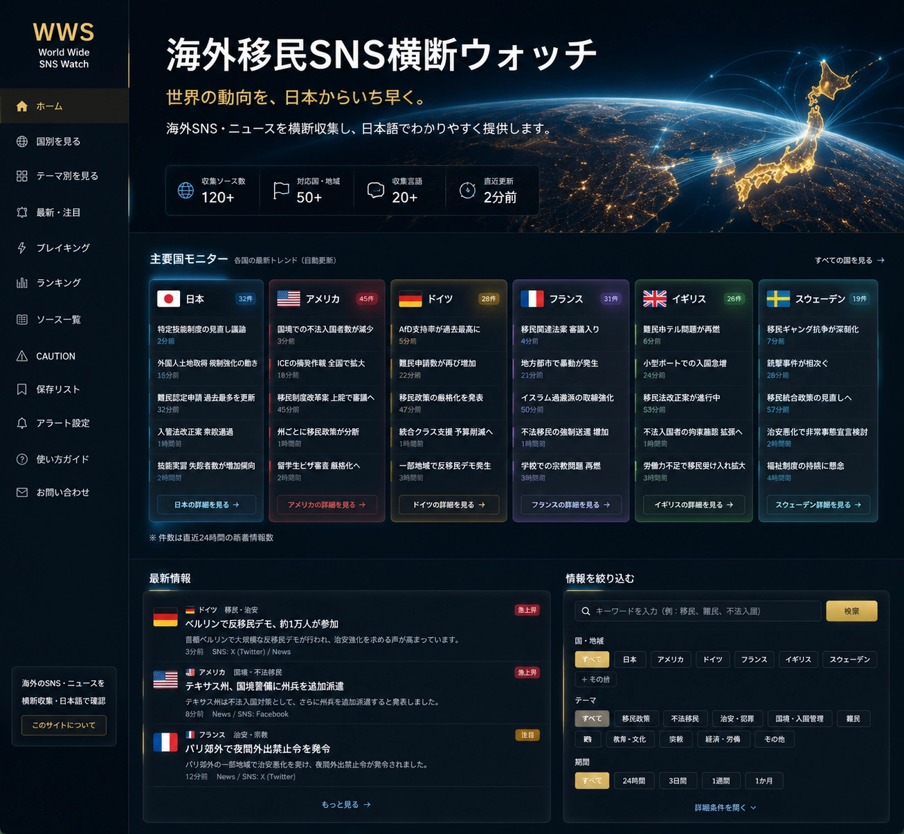Open すべての国を見る link
This screenshot has width=904, height=834.
(x=849, y=260)
